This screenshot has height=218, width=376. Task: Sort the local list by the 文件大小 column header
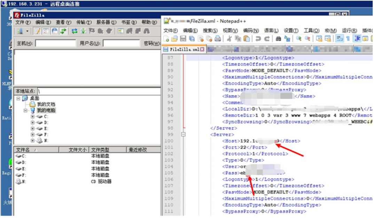click(x=74, y=150)
